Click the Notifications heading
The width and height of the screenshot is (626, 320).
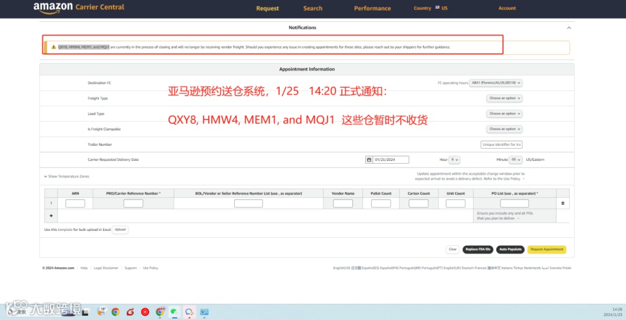point(302,28)
